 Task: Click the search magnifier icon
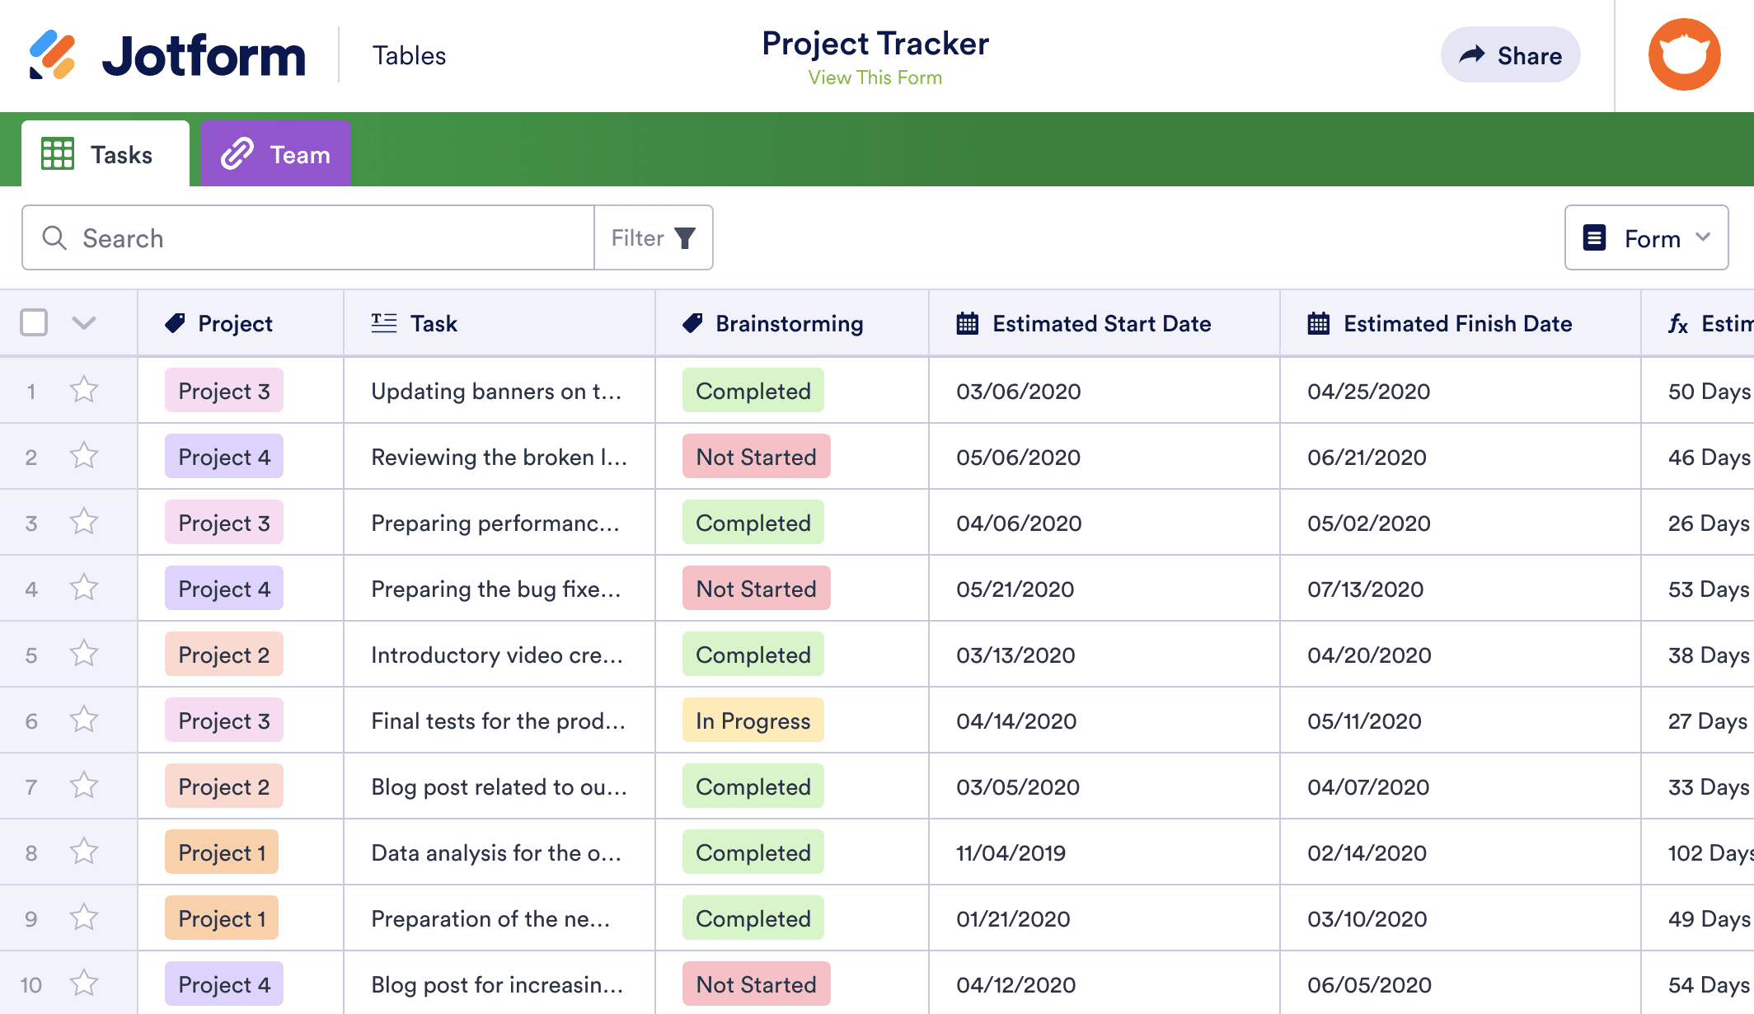[54, 238]
